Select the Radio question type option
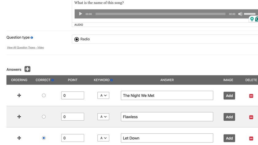Viewport: 258px width, 145px height. [x=76, y=39]
